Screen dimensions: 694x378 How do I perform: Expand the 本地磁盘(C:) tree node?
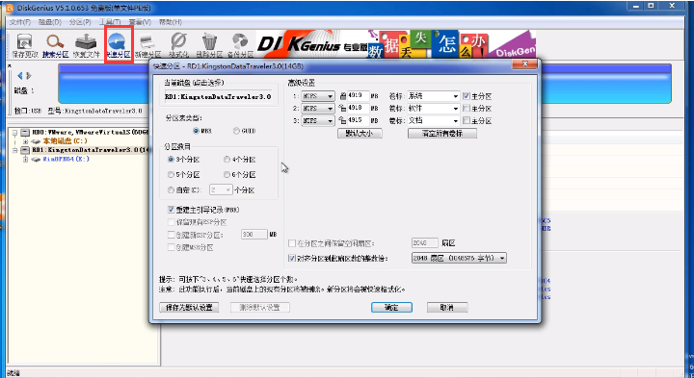[25, 141]
